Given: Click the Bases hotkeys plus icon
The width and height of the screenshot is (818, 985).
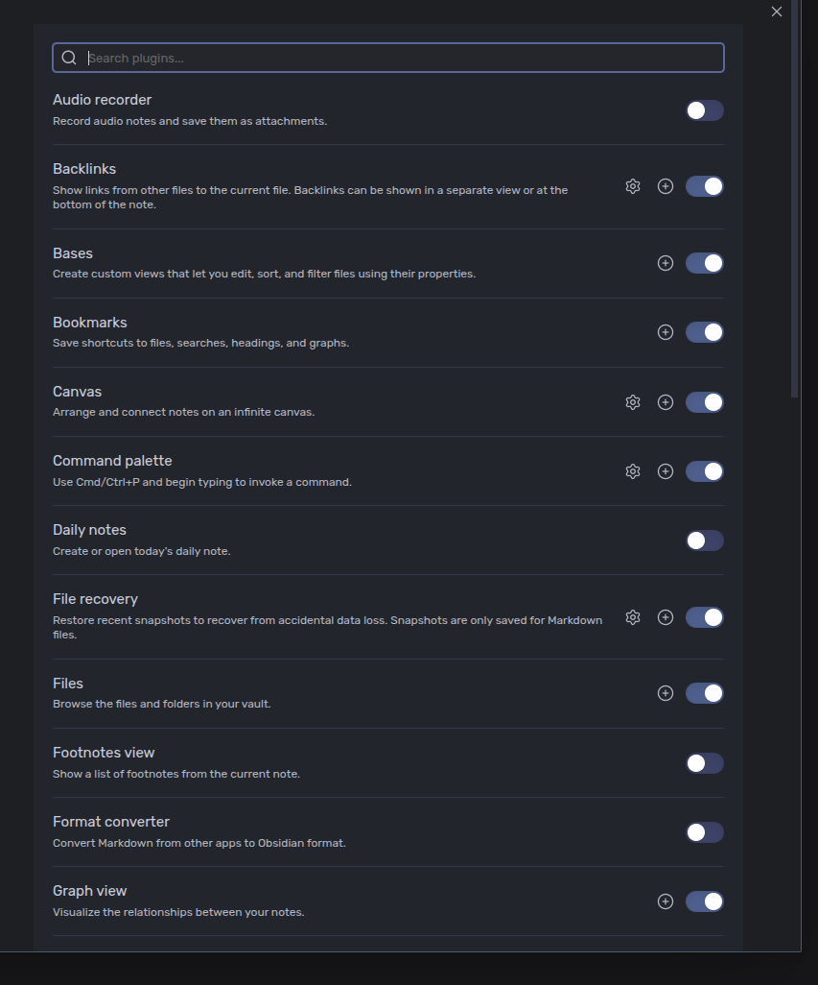Looking at the screenshot, I should [666, 263].
